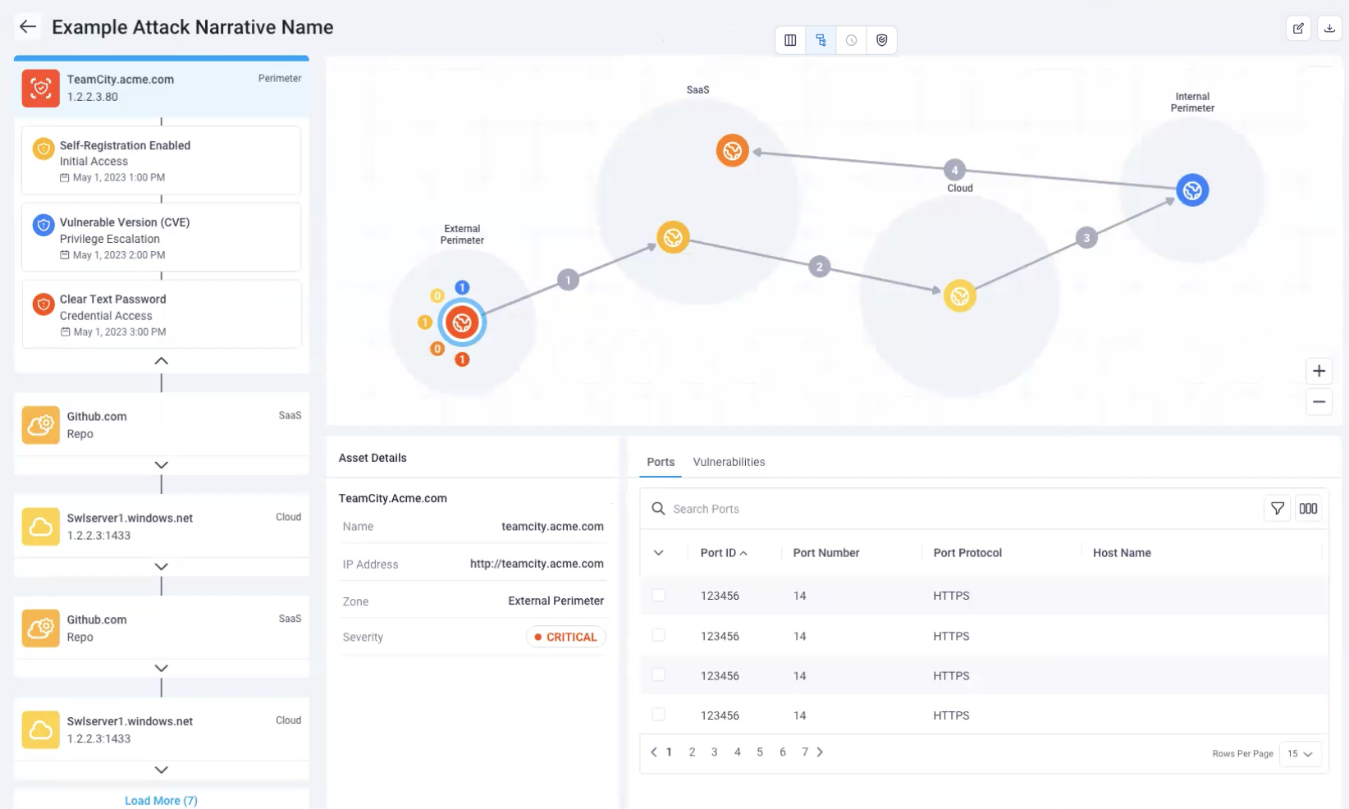The width and height of the screenshot is (1349, 809).
Task: Select the blue Internal Perimeter node
Action: pos(1192,190)
